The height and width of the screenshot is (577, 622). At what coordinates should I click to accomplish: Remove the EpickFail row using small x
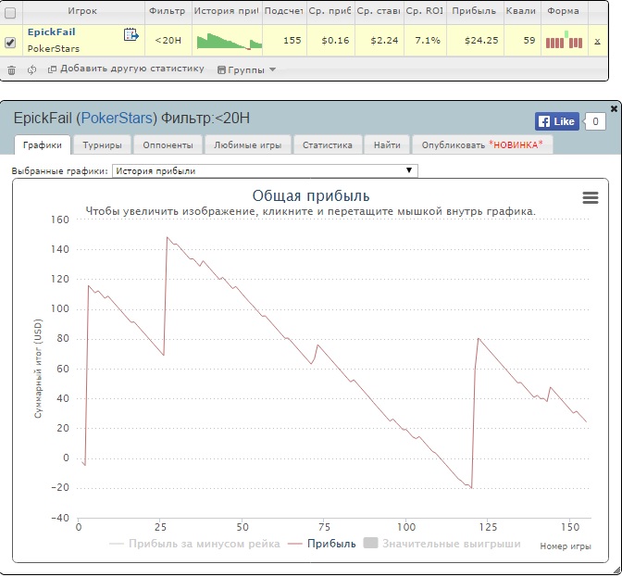coord(597,41)
